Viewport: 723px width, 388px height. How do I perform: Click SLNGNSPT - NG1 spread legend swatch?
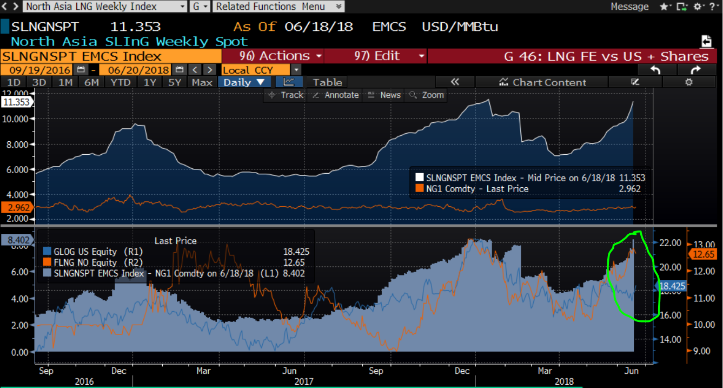point(47,273)
